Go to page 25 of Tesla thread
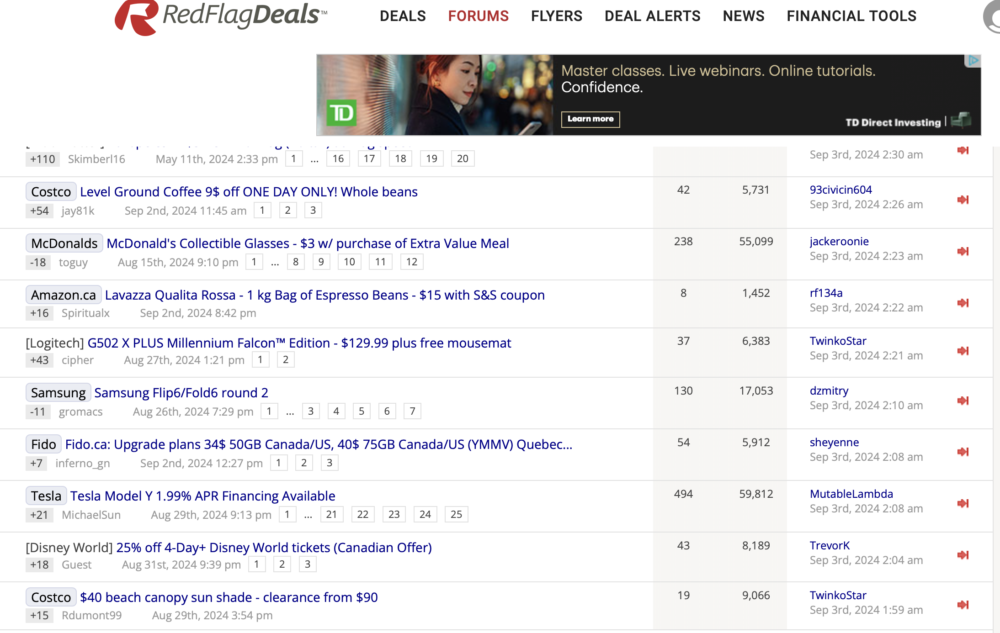Viewport: 1000px width, 633px height. 456,515
